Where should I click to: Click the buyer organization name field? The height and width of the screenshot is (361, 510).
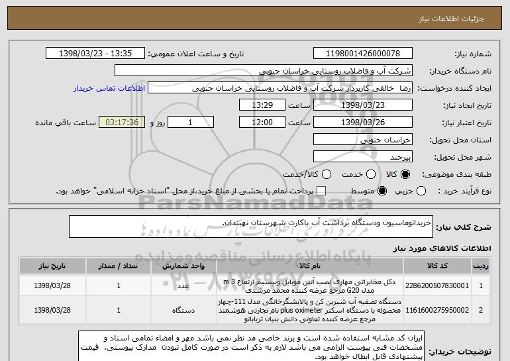tap(264, 71)
